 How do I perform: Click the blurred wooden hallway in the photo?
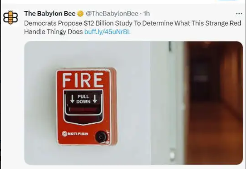[x=214, y=103]
